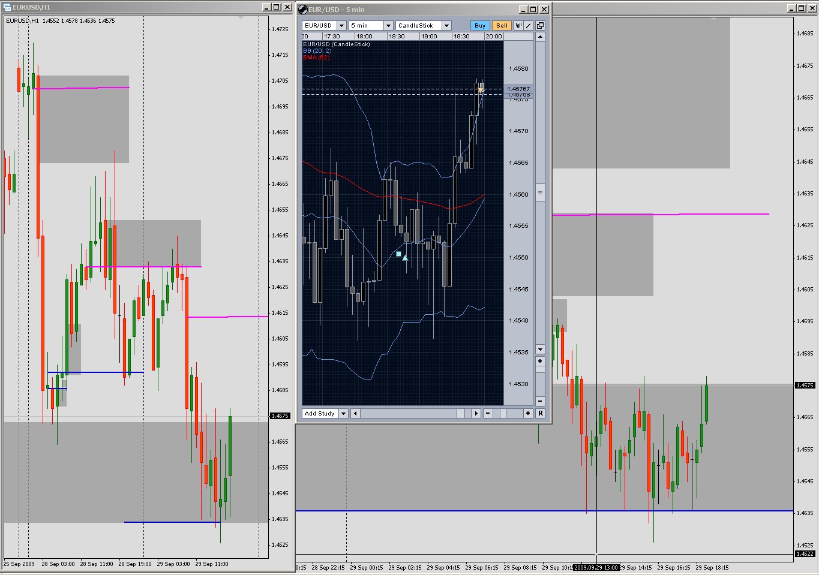Click the 19:00 time label on 5 min chart

[429, 37]
